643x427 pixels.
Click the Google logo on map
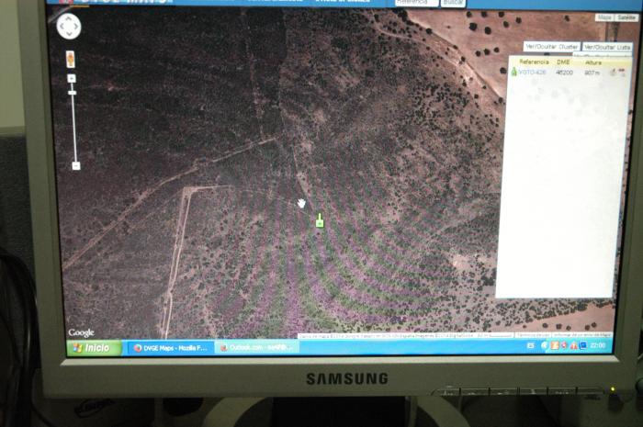pos(81,332)
